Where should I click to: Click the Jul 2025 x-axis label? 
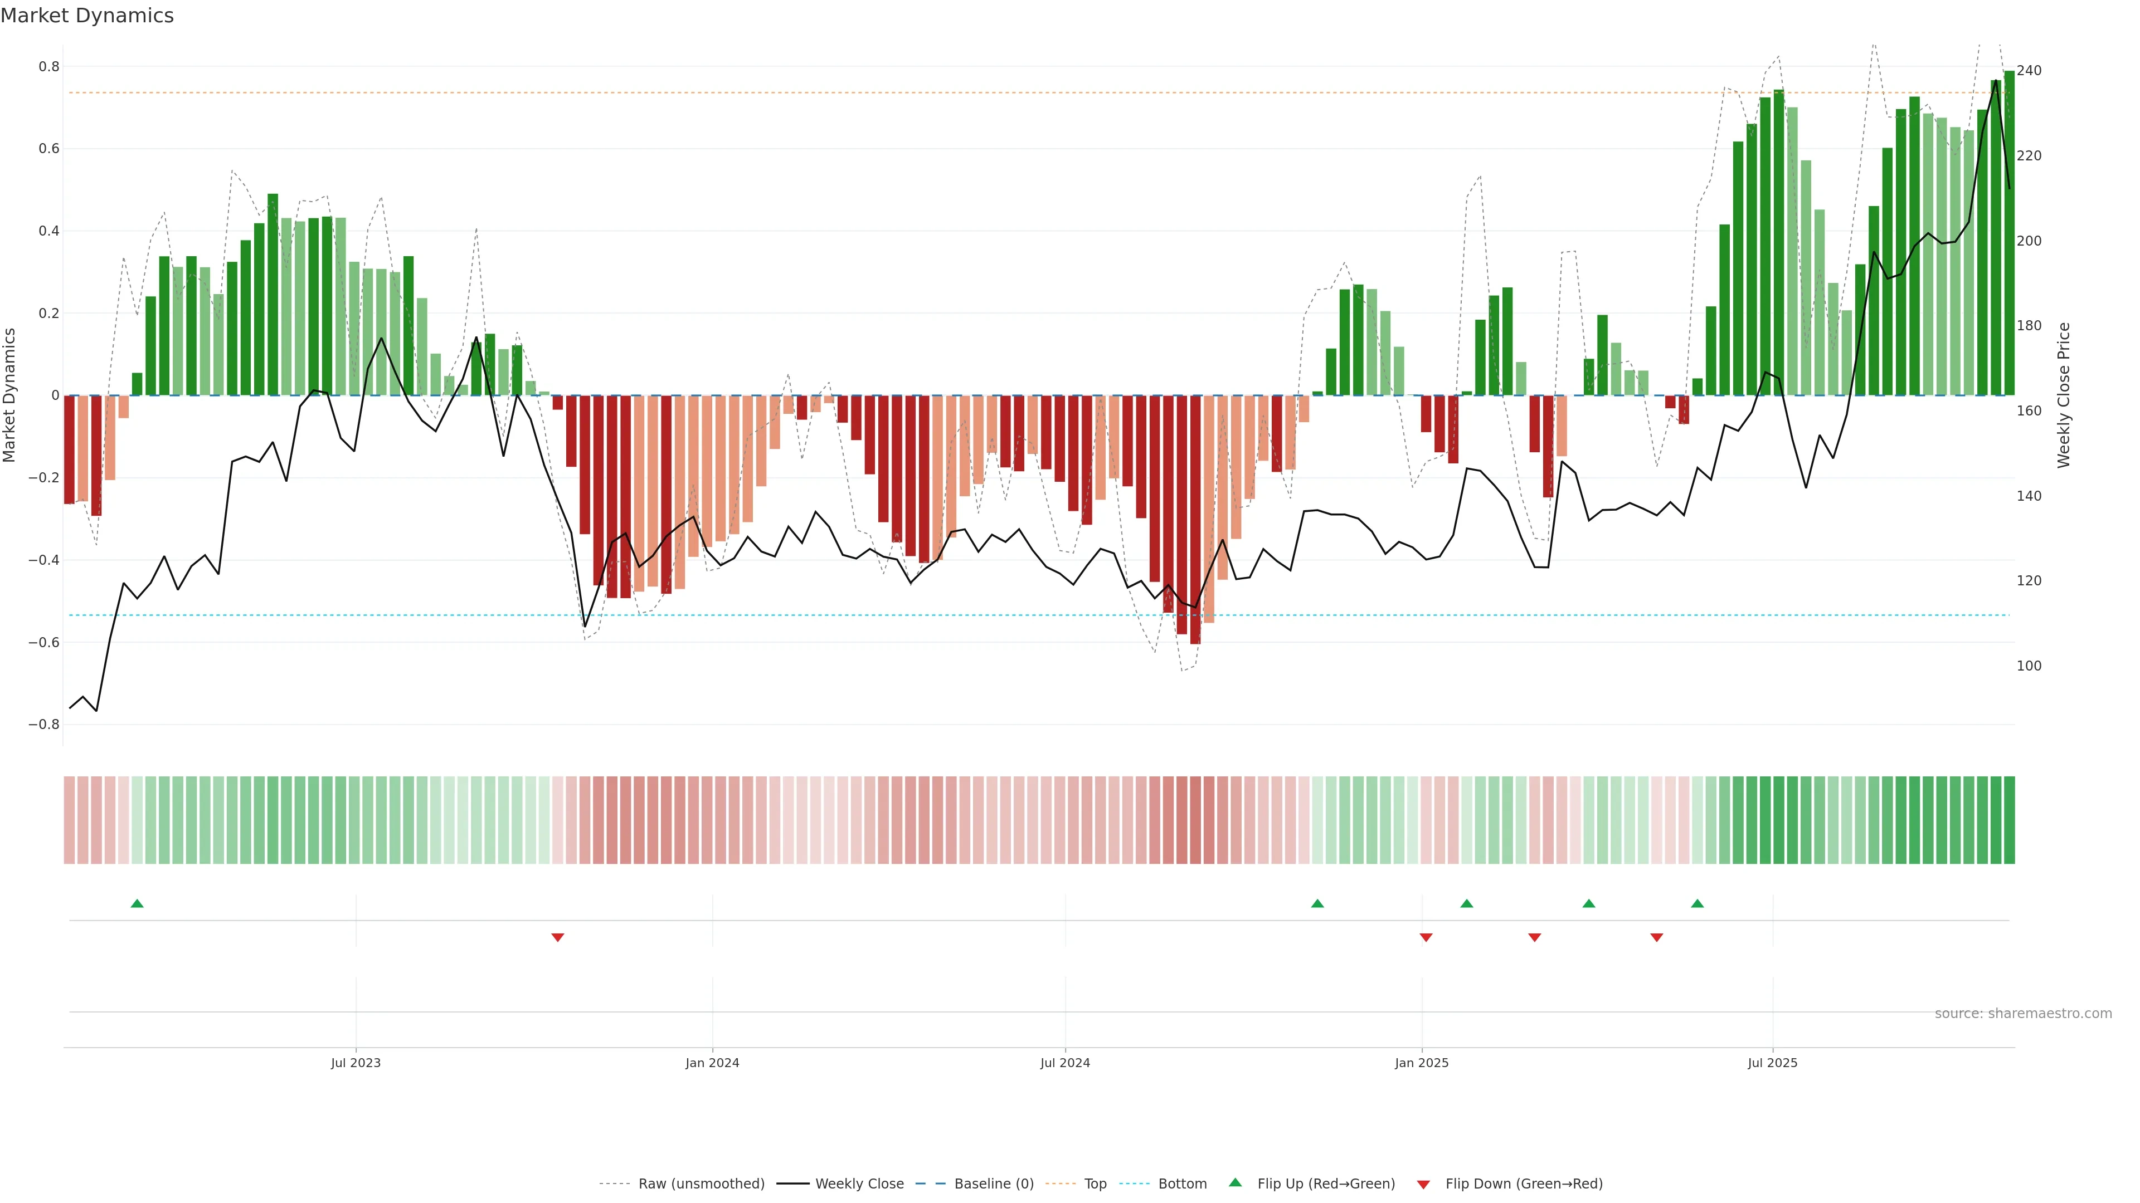(1772, 1063)
